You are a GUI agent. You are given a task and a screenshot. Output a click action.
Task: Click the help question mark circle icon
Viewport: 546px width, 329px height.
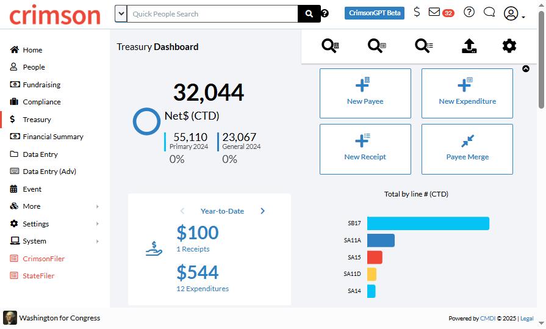click(469, 12)
